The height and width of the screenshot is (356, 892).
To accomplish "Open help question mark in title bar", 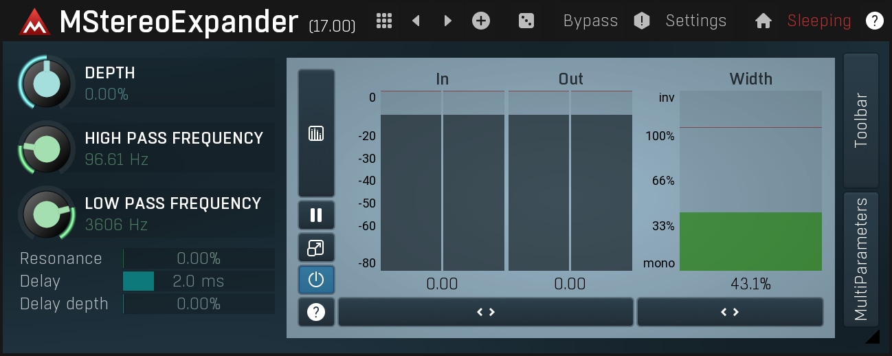I will coord(874,21).
